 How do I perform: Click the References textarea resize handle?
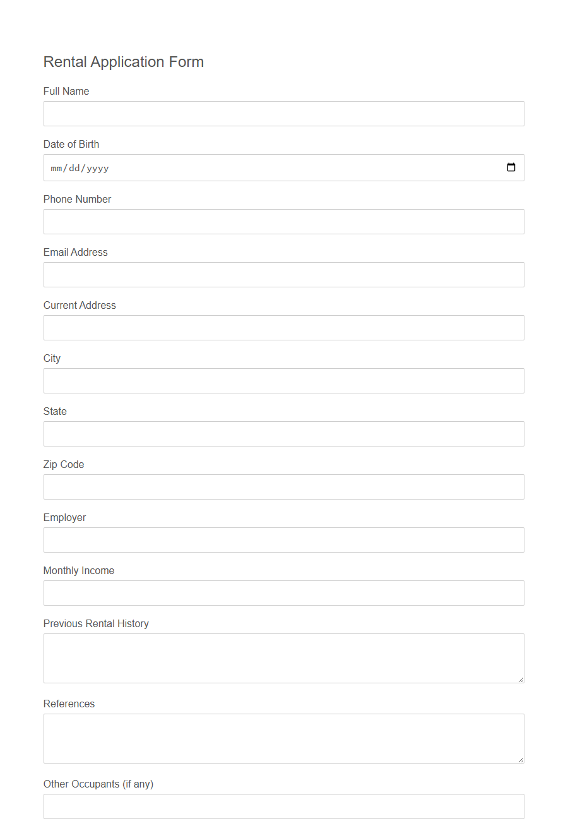tap(521, 760)
